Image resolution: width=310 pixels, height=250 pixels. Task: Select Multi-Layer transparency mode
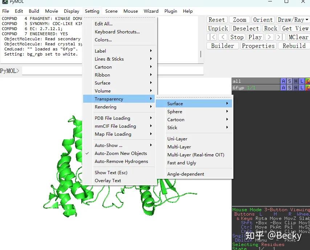pos(194,147)
